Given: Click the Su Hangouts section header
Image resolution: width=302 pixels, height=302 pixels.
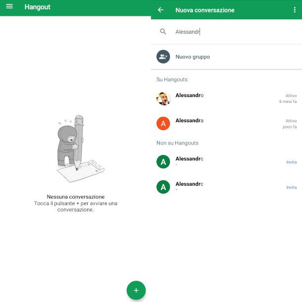Looking at the screenshot, I should (172, 79).
